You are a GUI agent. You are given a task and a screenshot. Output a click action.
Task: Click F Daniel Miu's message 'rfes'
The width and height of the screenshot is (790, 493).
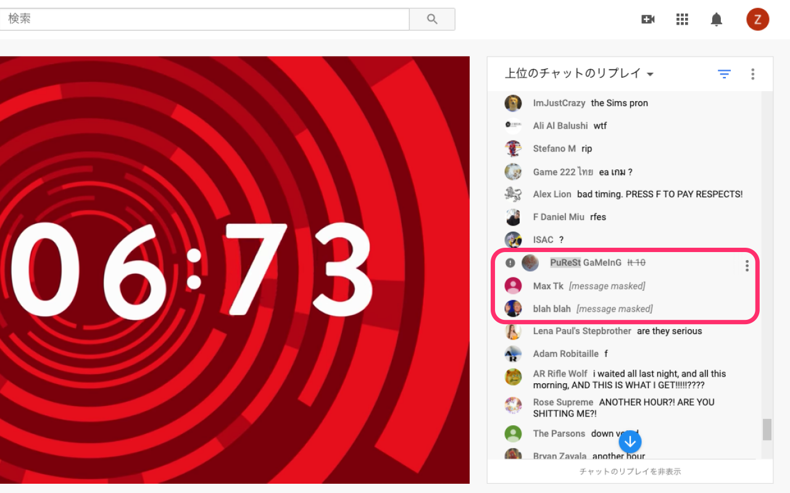598,217
